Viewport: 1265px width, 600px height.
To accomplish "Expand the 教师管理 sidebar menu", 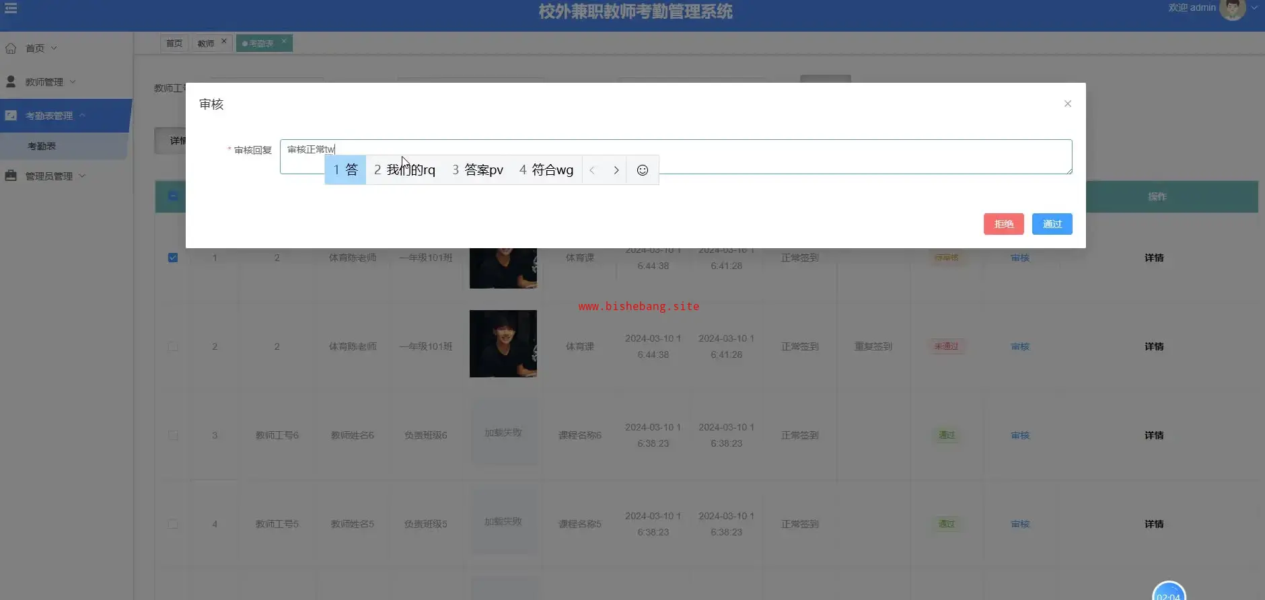I will pyautogui.click(x=73, y=82).
